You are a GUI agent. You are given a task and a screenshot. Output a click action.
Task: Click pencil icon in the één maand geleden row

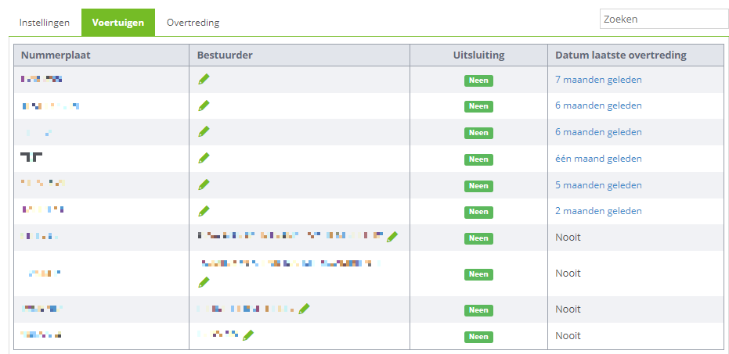204,158
